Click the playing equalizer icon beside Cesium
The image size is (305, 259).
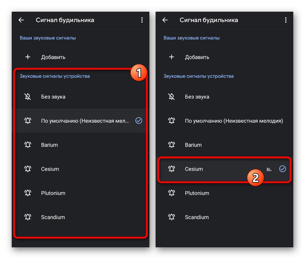click(x=269, y=169)
